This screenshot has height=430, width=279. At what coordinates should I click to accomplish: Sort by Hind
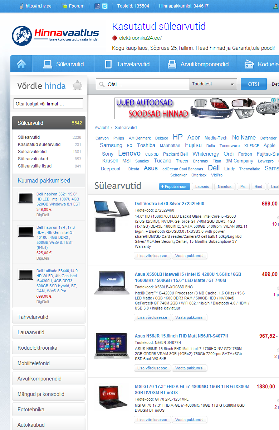(258, 186)
